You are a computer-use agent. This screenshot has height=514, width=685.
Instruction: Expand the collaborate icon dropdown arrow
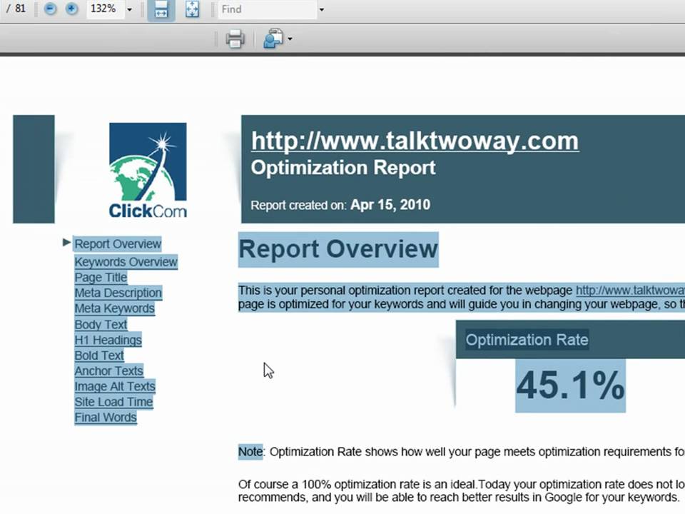[x=290, y=39]
